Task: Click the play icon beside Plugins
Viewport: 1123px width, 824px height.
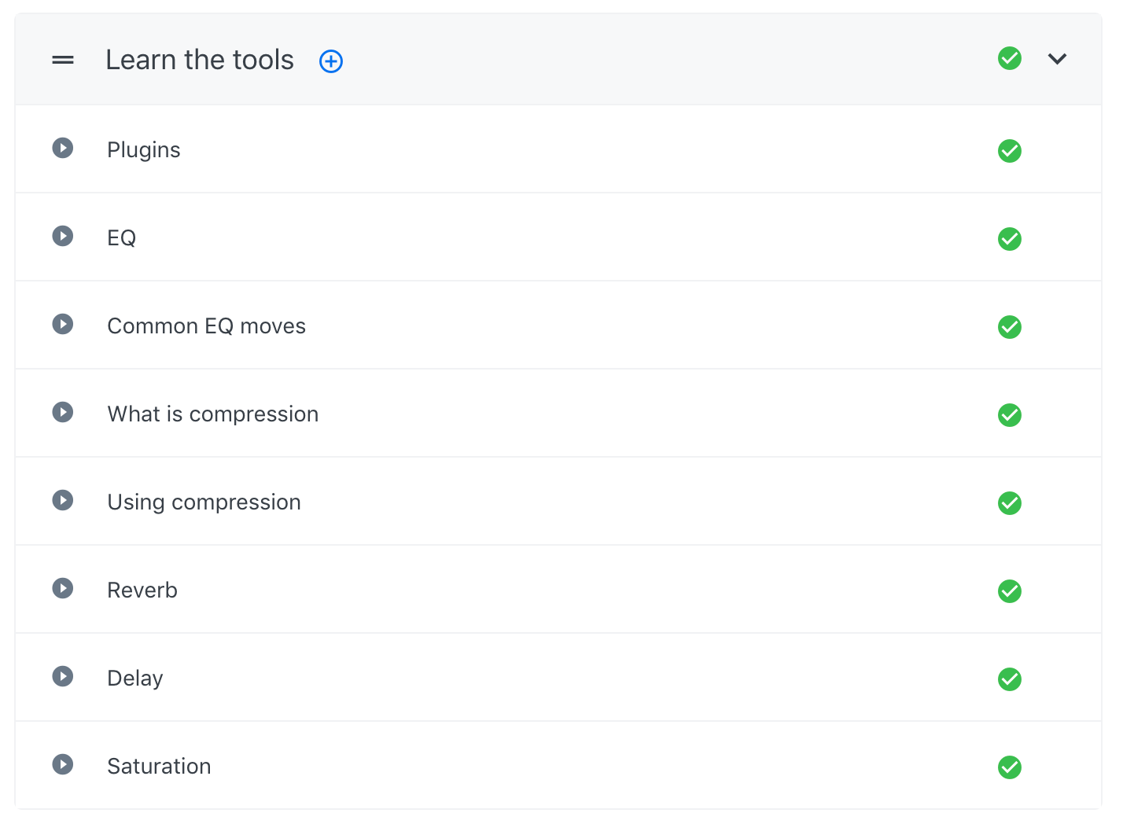Action: [x=63, y=148]
